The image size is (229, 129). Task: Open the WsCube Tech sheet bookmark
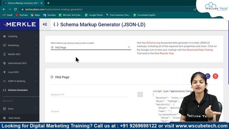(70, 15)
